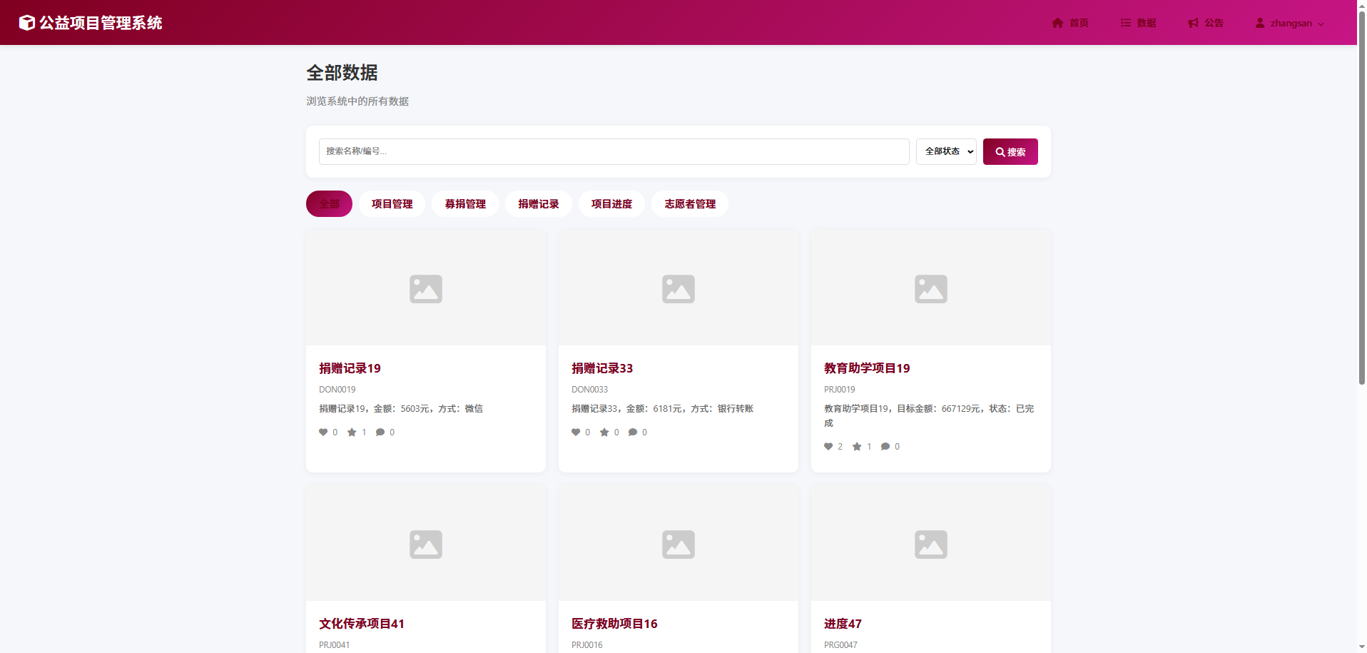The height and width of the screenshot is (653, 1367).
Task: Click the heart icon on 教育助学项目19
Action: [828, 447]
